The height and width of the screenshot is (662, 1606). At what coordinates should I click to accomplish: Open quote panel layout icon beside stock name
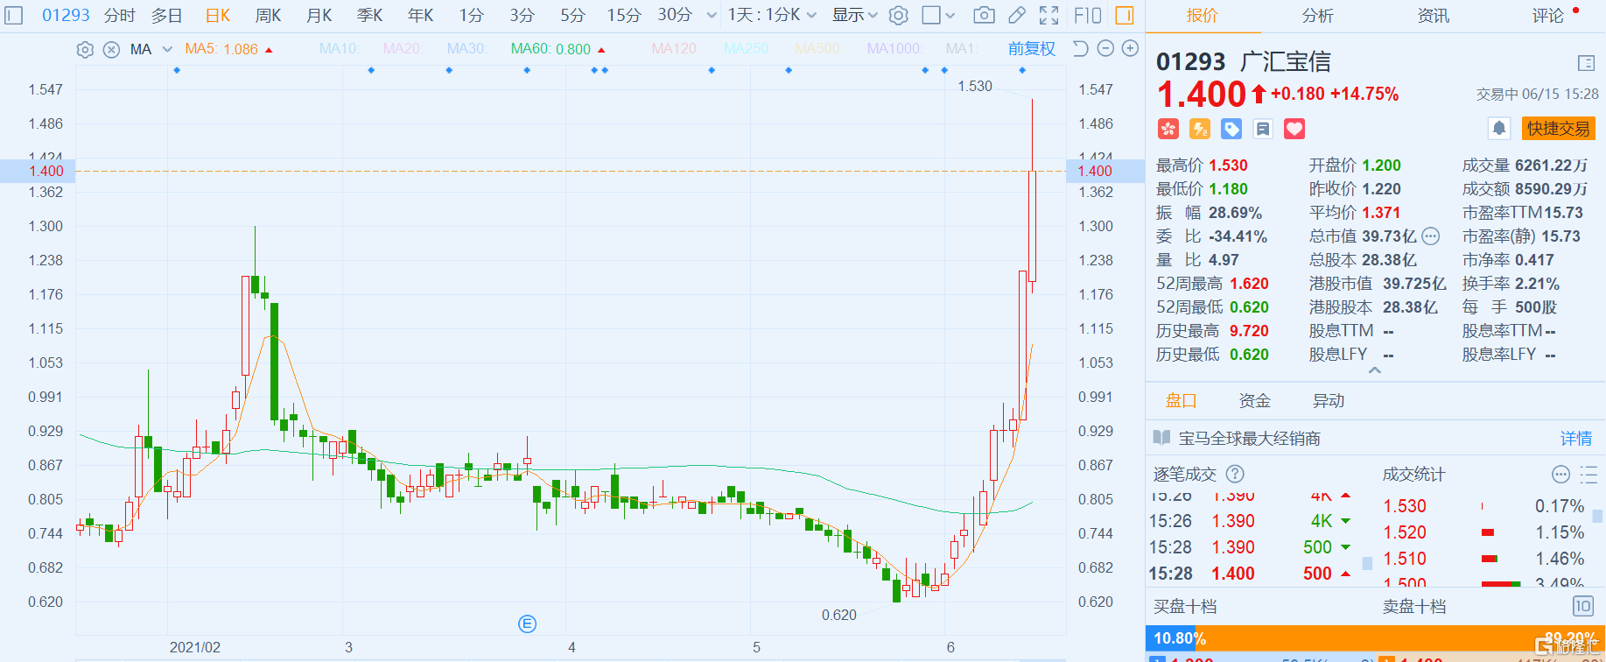click(1586, 63)
